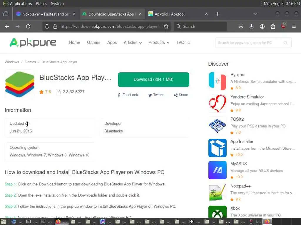Click the APKPure logo
This screenshot has width=301, height=225.
point(33,42)
